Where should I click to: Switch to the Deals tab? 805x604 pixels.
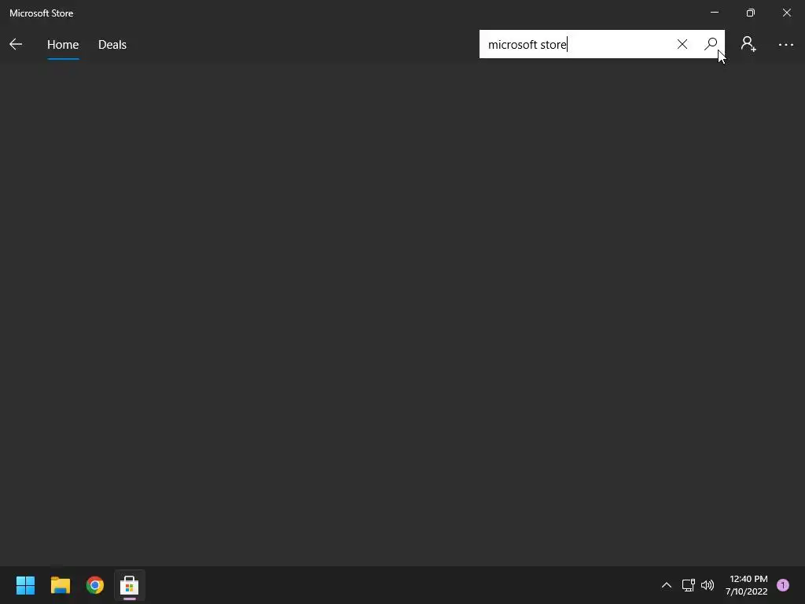[112, 45]
